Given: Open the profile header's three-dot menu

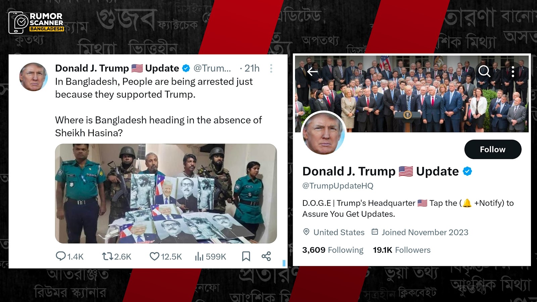Looking at the screenshot, I should click(x=513, y=71).
